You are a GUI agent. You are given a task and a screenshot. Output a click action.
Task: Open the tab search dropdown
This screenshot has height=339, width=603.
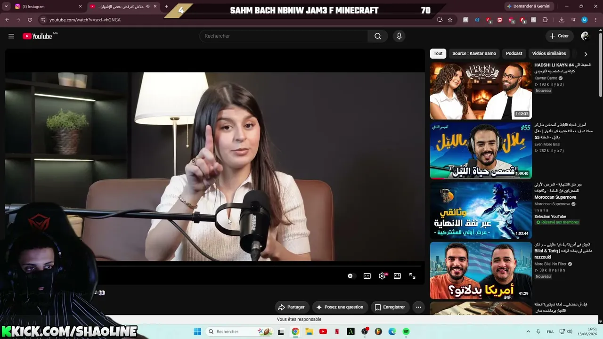pos(7,7)
